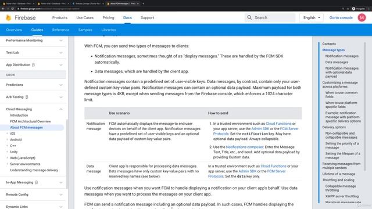Click the Admin SDK link in Notification row
Viewport: 372px width, 209px height.
[x=260, y=129]
